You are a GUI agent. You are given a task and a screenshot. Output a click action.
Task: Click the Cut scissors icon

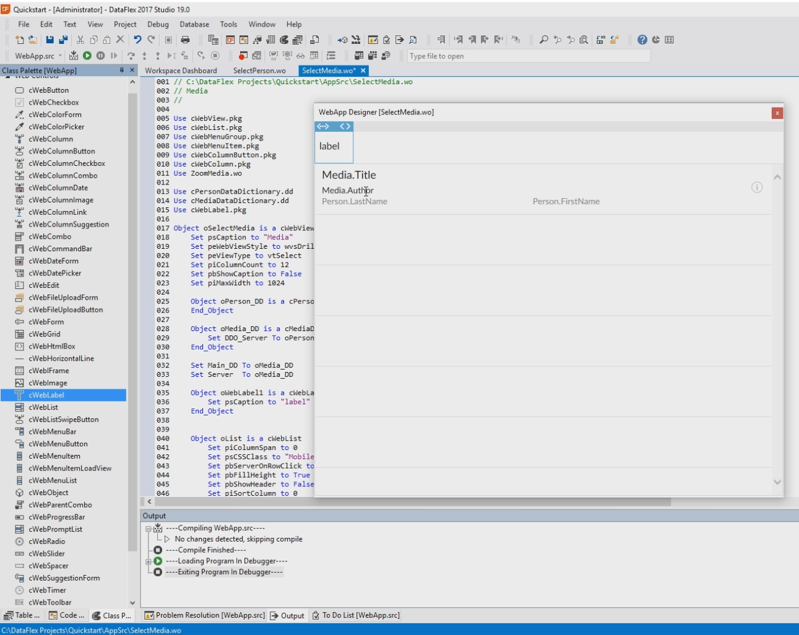pyautogui.click(x=80, y=40)
